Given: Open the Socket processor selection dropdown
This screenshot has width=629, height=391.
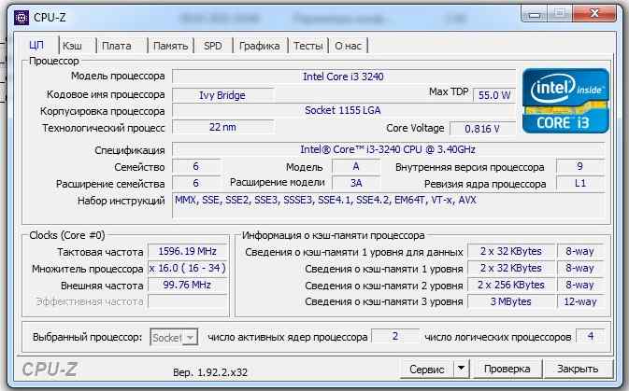Looking at the screenshot, I should (x=174, y=337).
